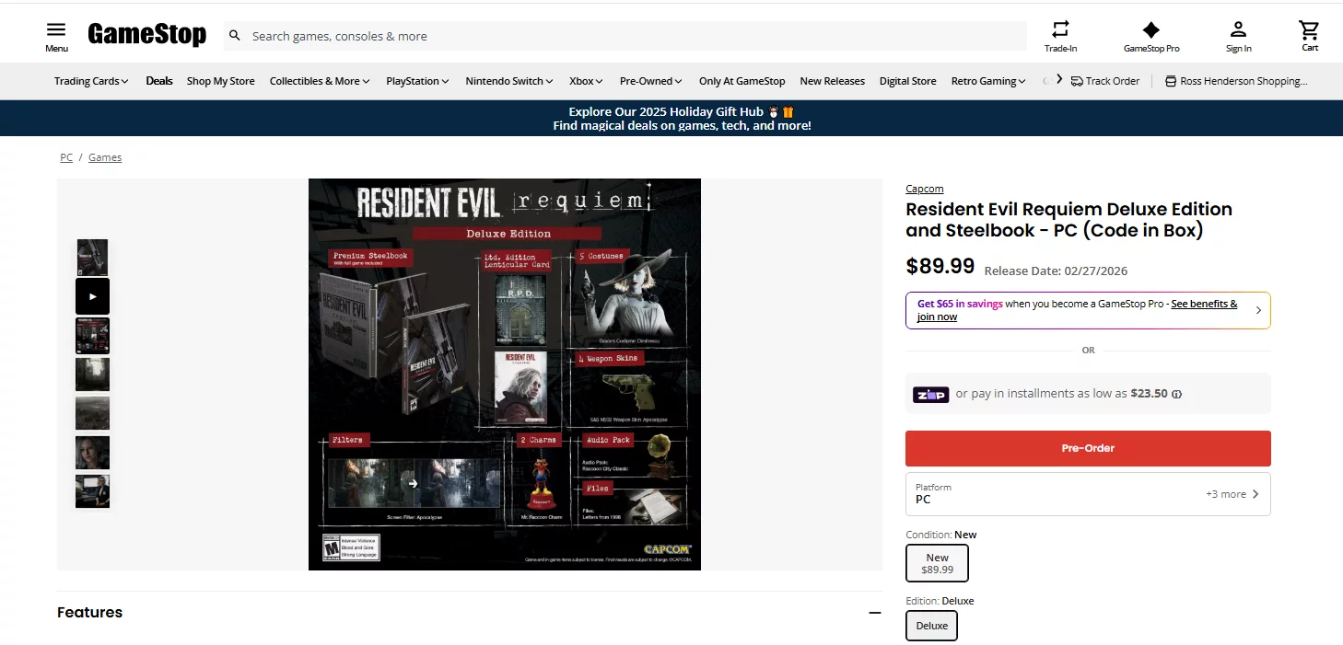Viewport: 1343px width, 645px height.
Task: Collapse the Features section
Action: coord(874,613)
